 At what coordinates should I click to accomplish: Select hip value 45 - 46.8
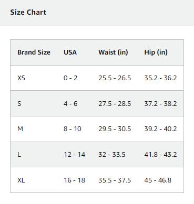coord(158,180)
